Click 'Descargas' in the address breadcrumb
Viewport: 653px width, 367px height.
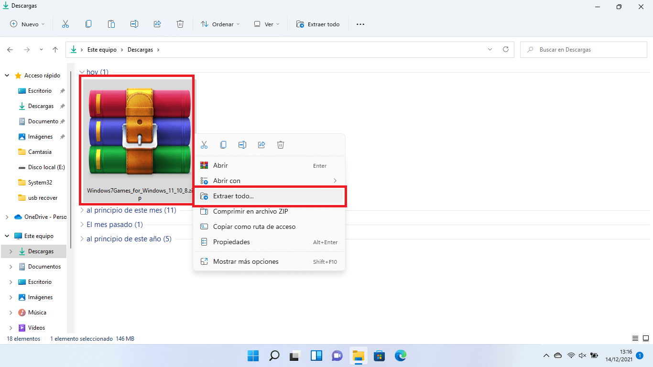click(140, 50)
